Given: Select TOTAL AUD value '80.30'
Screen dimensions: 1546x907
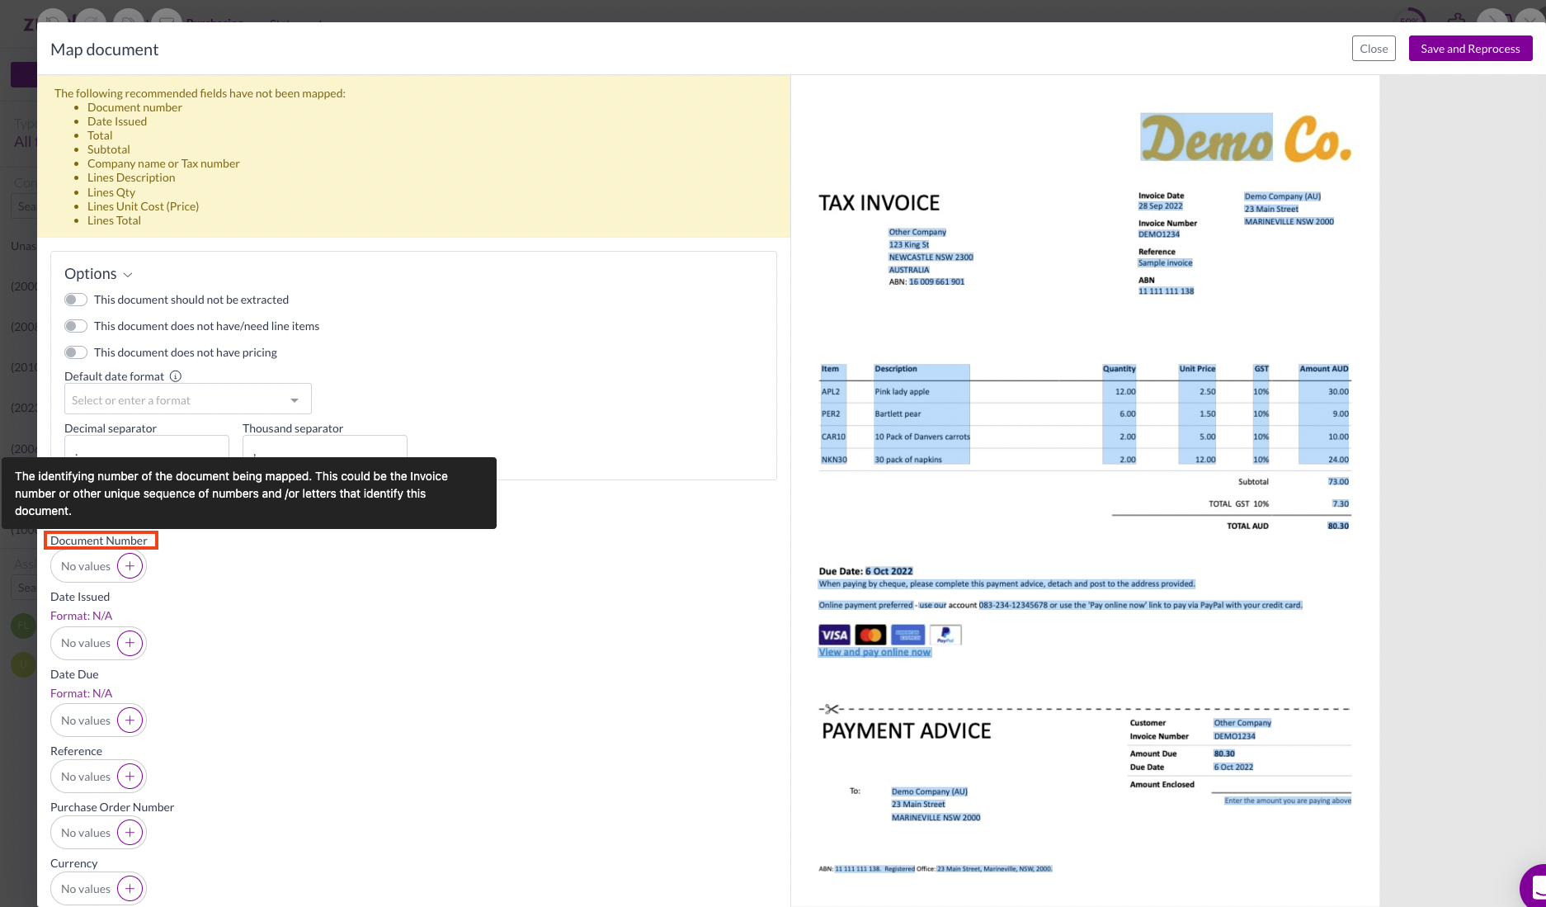Looking at the screenshot, I should click(x=1338, y=527).
